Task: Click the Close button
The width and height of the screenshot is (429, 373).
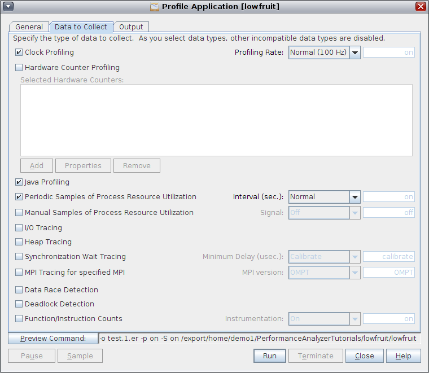Action: (x=365, y=356)
